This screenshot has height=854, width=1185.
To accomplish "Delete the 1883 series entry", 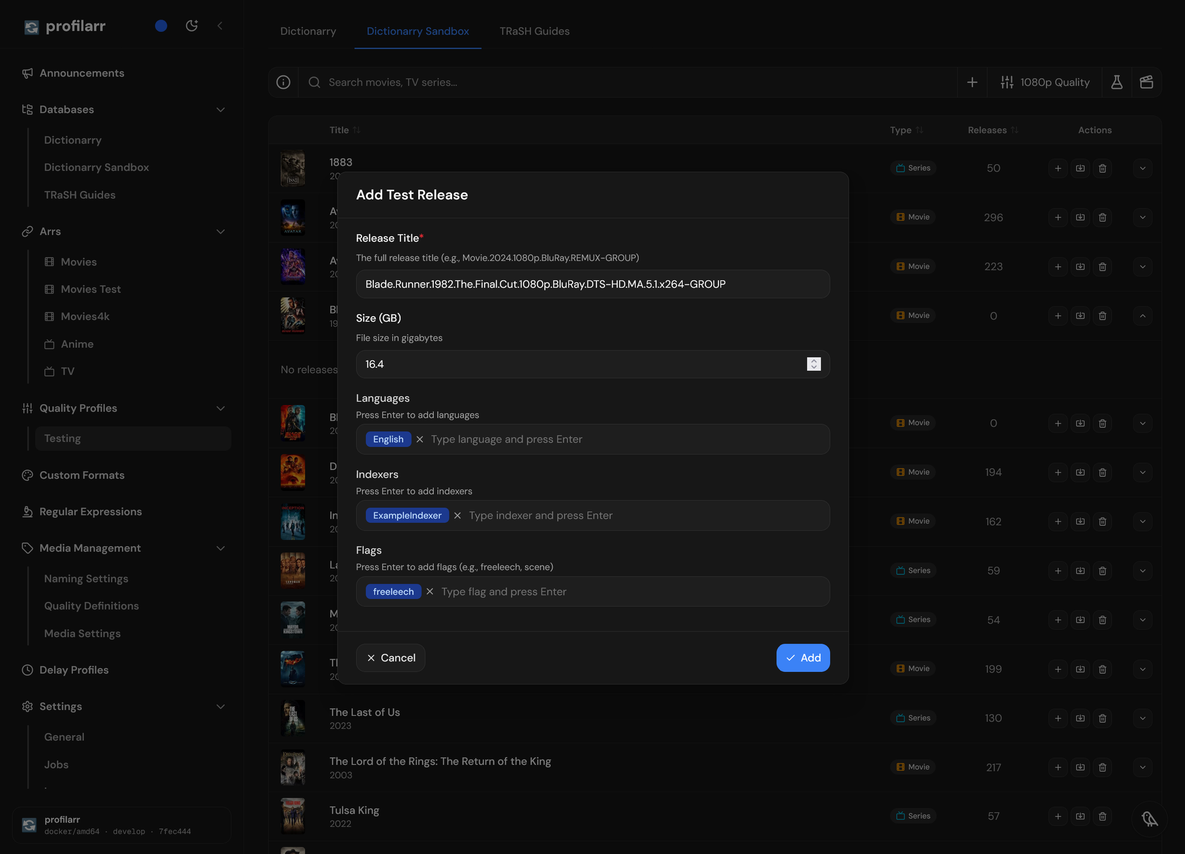I will pyautogui.click(x=1102, y=168).
